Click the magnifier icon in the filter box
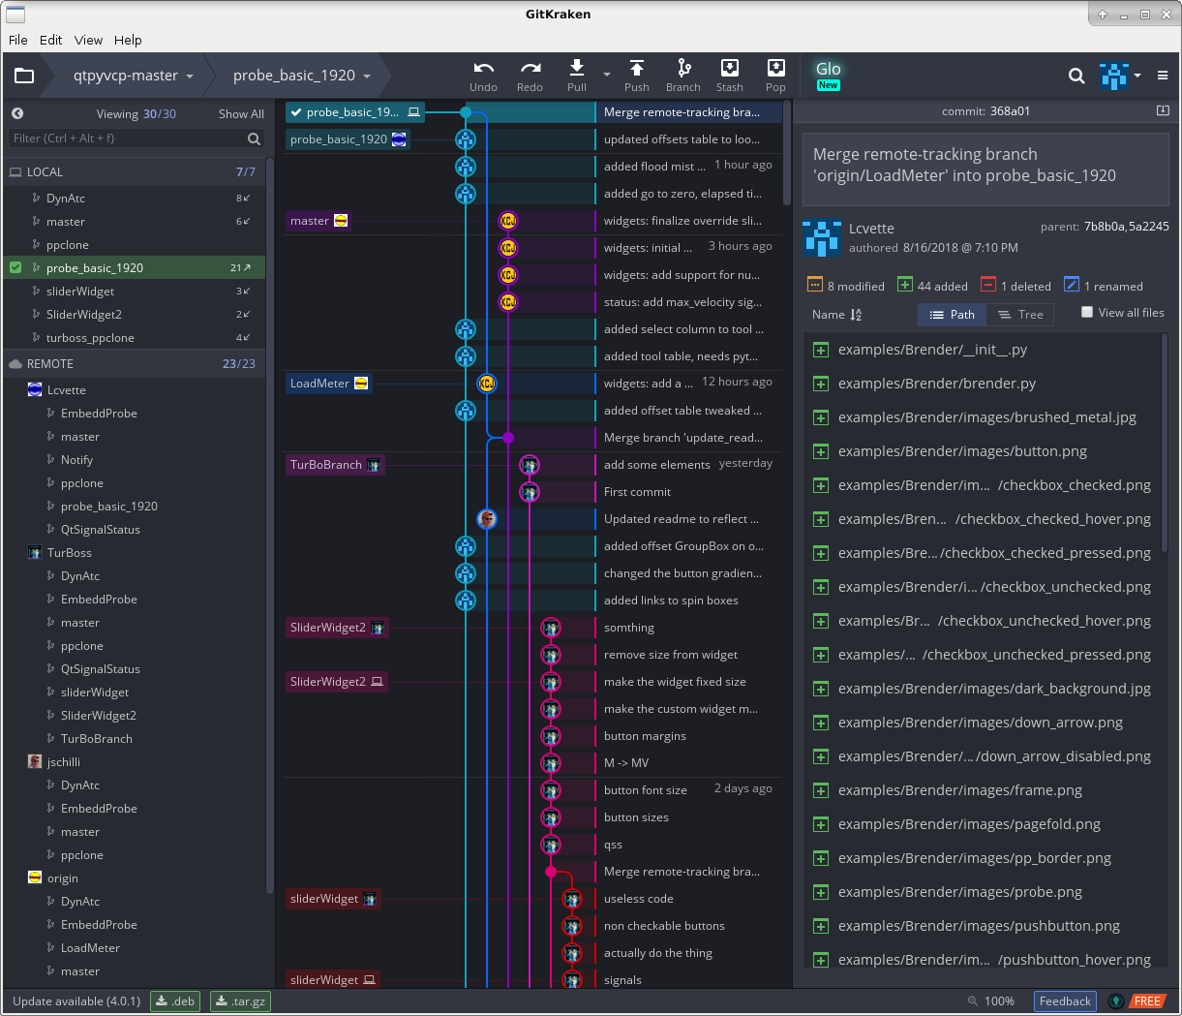The height and width of the screenshot is (1016, 1182). pyautogui.click(x=254, y=139)
